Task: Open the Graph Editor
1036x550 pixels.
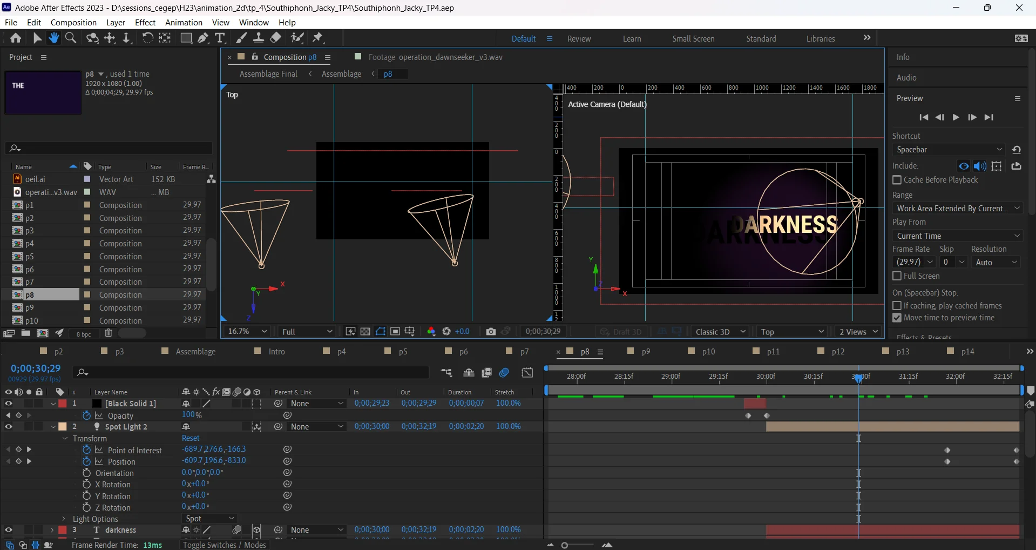Action: pos(527,373)
